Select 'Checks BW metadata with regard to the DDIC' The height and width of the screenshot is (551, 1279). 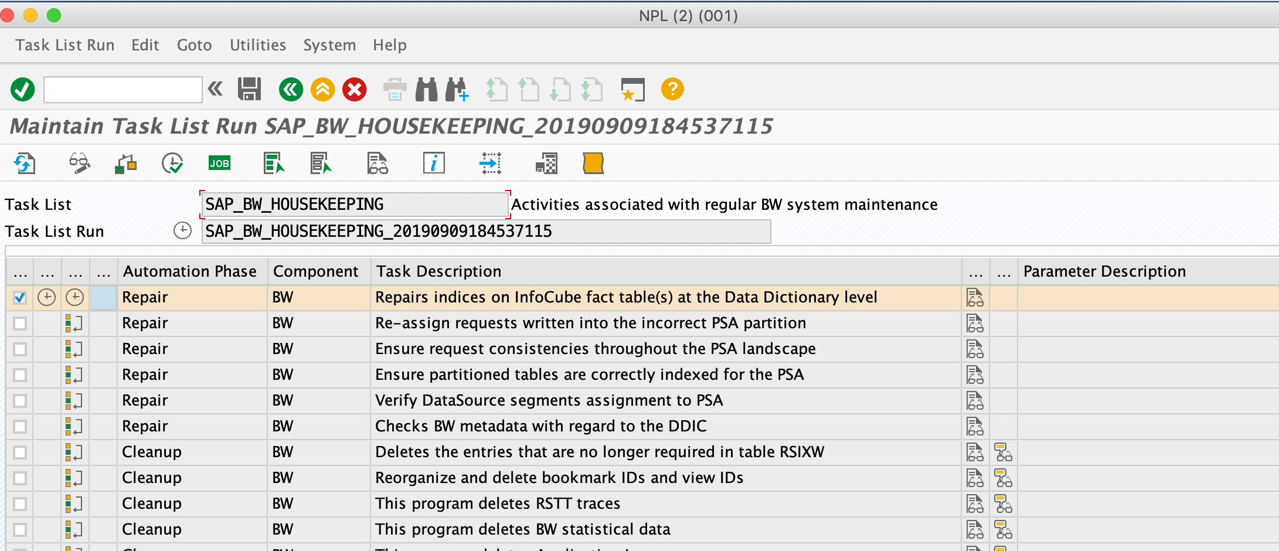click(x=666, y=427)
